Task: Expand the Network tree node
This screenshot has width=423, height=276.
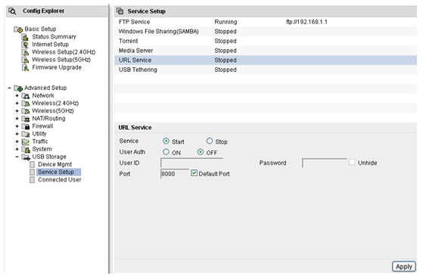Action: 17,96
